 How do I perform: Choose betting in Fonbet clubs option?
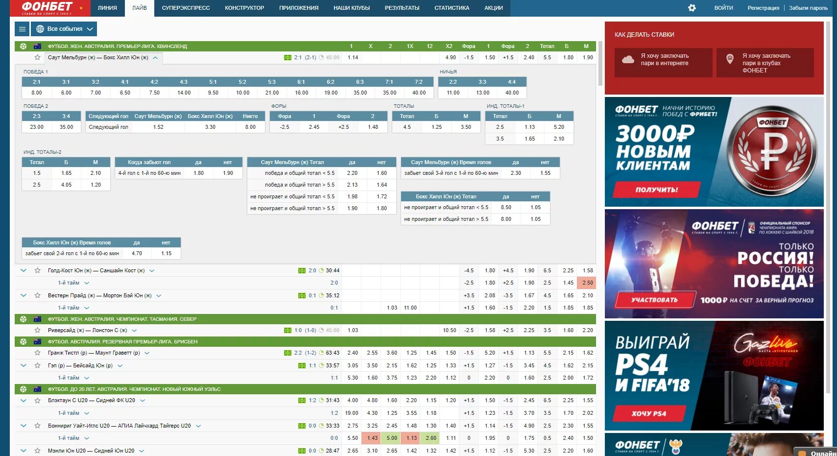(x=765, y=62)
